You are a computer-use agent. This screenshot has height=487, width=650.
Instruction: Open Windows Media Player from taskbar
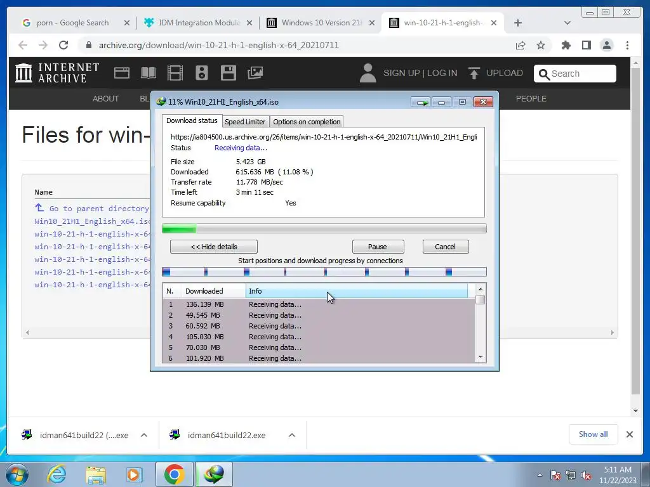tap(134, 474)
